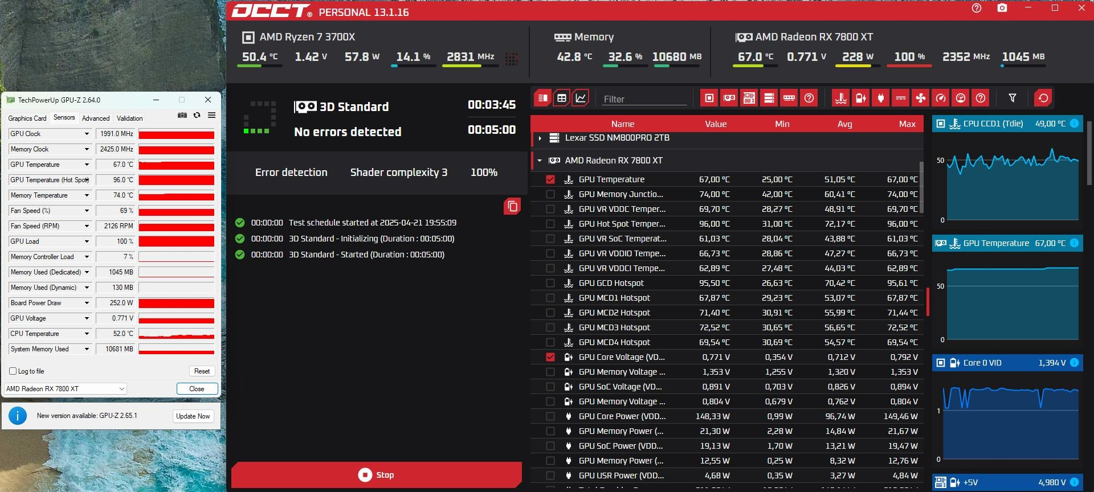Click the info icon on GPU Temperature graph
Image resolution: width=1094 pixels, height=492 pixels.
point(1074,243)
